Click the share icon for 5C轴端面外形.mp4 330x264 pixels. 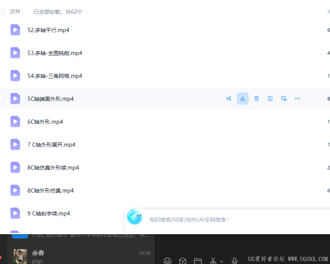click(x=229, y=99)
